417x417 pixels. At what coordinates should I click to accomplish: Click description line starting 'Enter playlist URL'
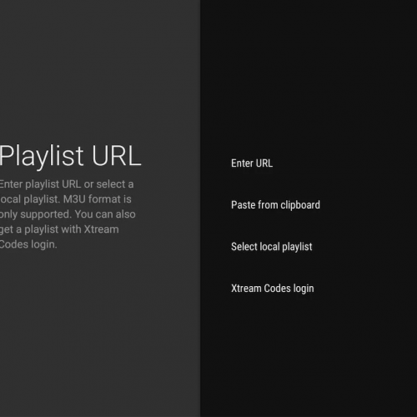[67, 184]
